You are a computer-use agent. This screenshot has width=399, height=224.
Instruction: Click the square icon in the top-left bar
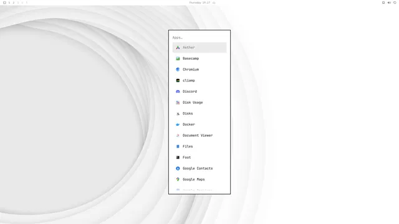click(x=4, y=2)
